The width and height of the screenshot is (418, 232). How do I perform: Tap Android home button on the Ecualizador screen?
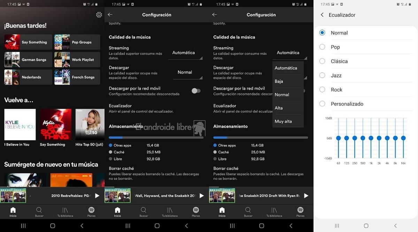[x=366, y=226]
